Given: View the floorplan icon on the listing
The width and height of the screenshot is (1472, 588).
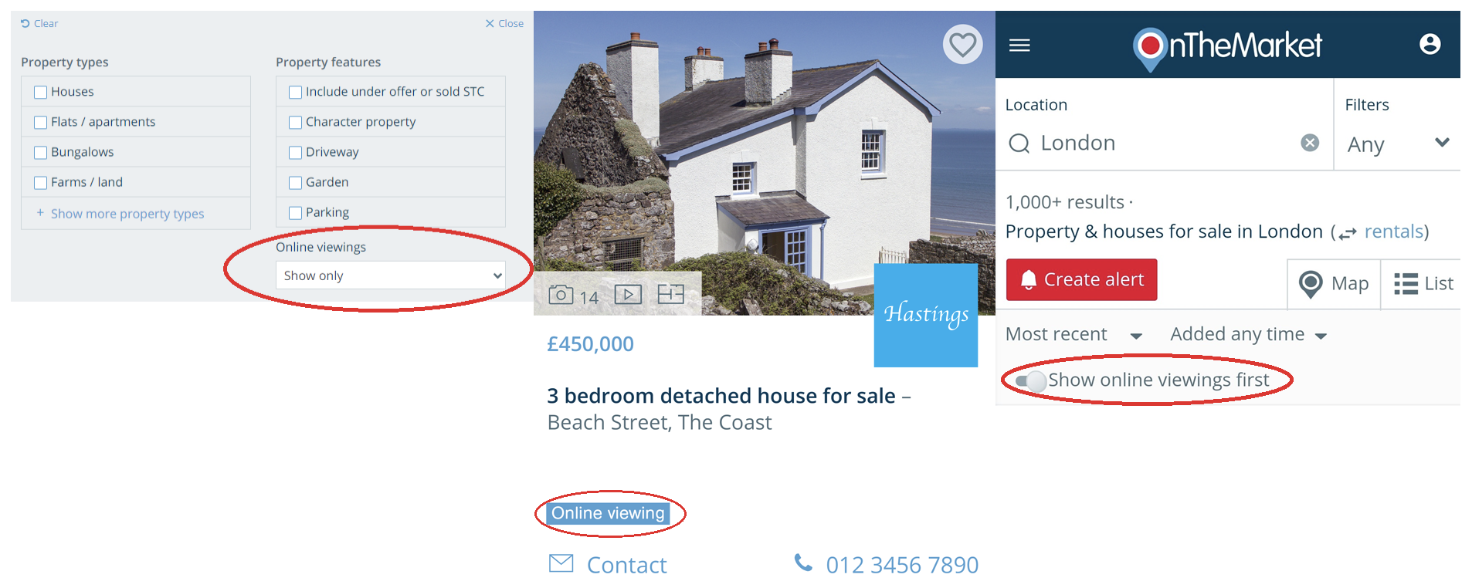Looking at the screenshot, I should point(670,294).
